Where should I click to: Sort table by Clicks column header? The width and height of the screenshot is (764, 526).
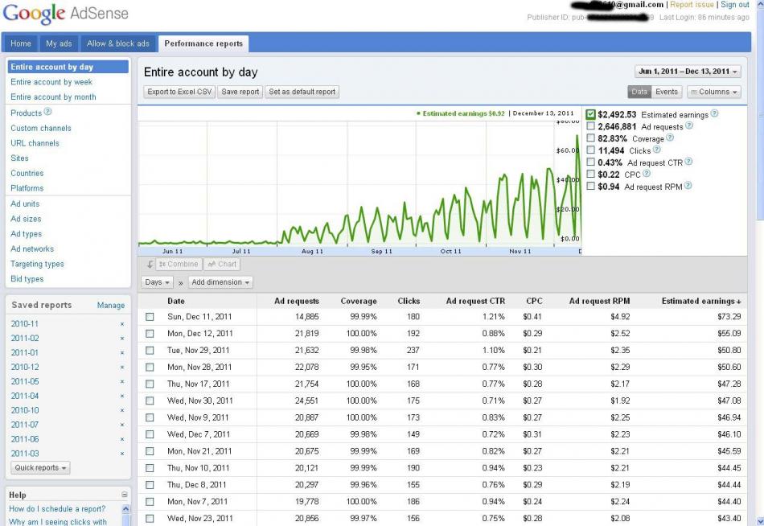(x=409, y=302)
